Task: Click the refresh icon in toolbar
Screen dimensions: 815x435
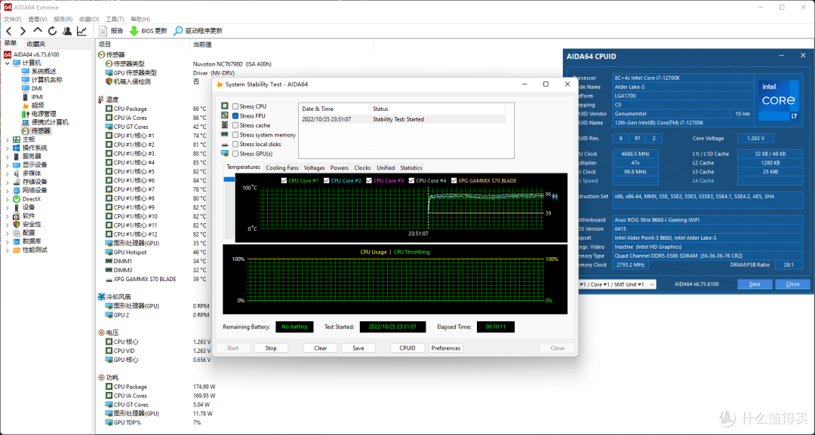Action: point(52,31)
